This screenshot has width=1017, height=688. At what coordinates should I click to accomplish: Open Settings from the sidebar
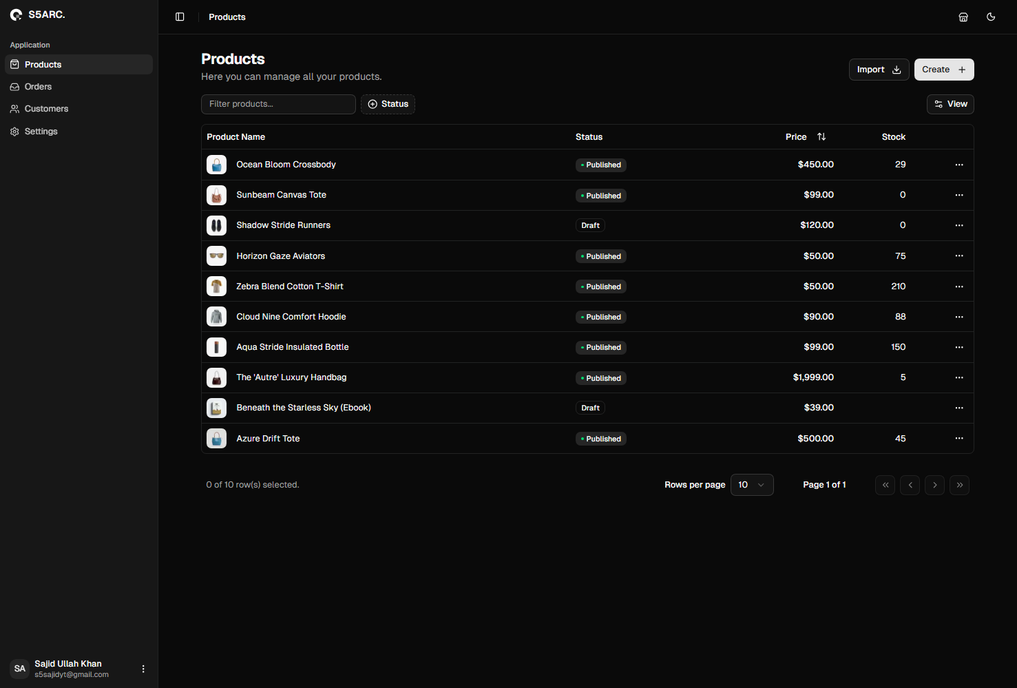tap(41, 131)
